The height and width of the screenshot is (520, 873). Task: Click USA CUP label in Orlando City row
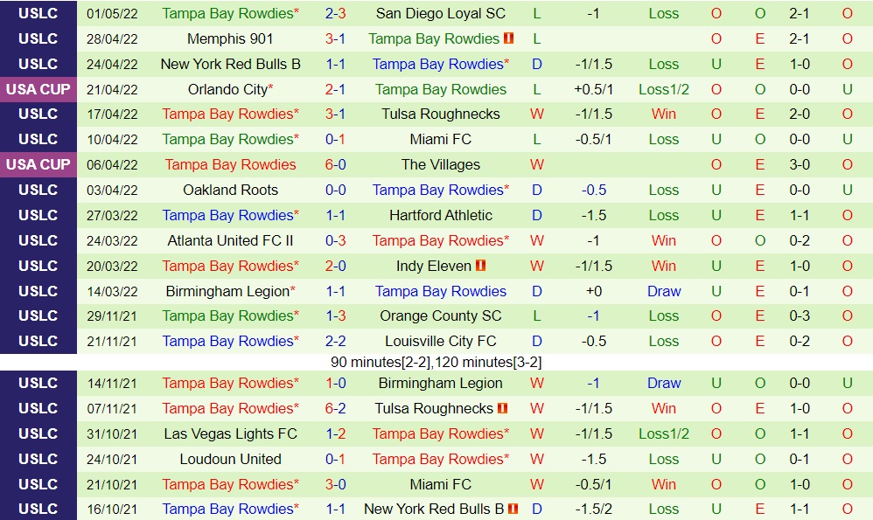tap(38, 89)
